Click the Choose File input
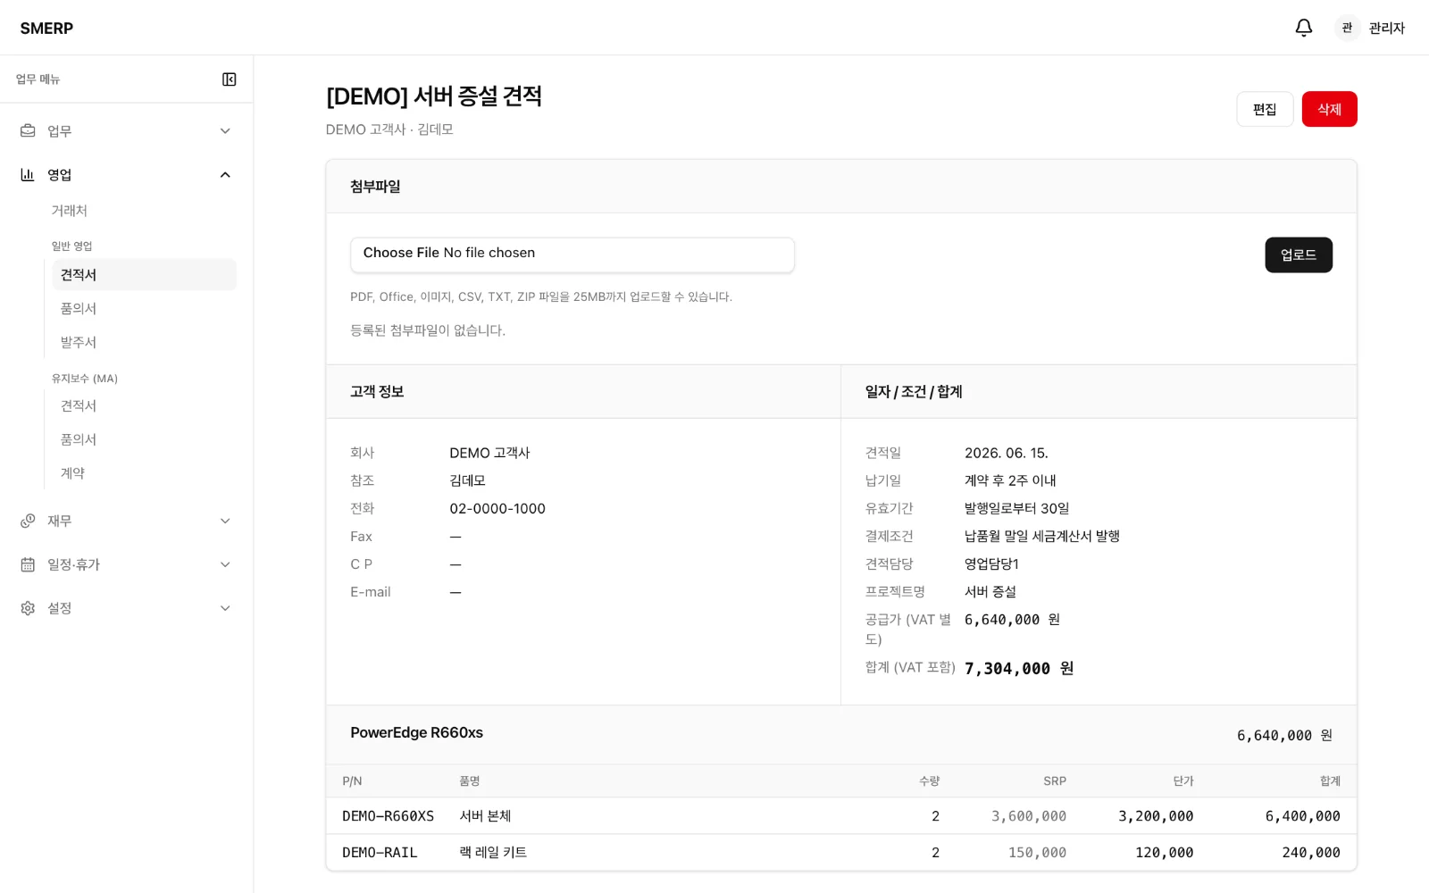 pyautogui.click(x=572, y=255)
